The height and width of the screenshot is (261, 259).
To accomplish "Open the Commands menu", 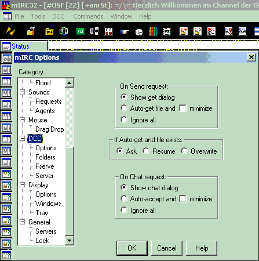I will [x=88, y=16].
